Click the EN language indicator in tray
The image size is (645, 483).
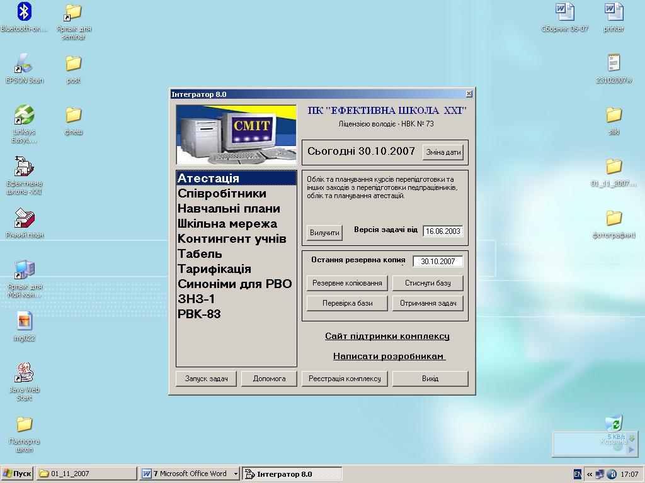[578, 474]
